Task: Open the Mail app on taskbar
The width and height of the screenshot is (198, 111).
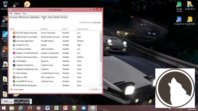Action: [x=84, y=108]
